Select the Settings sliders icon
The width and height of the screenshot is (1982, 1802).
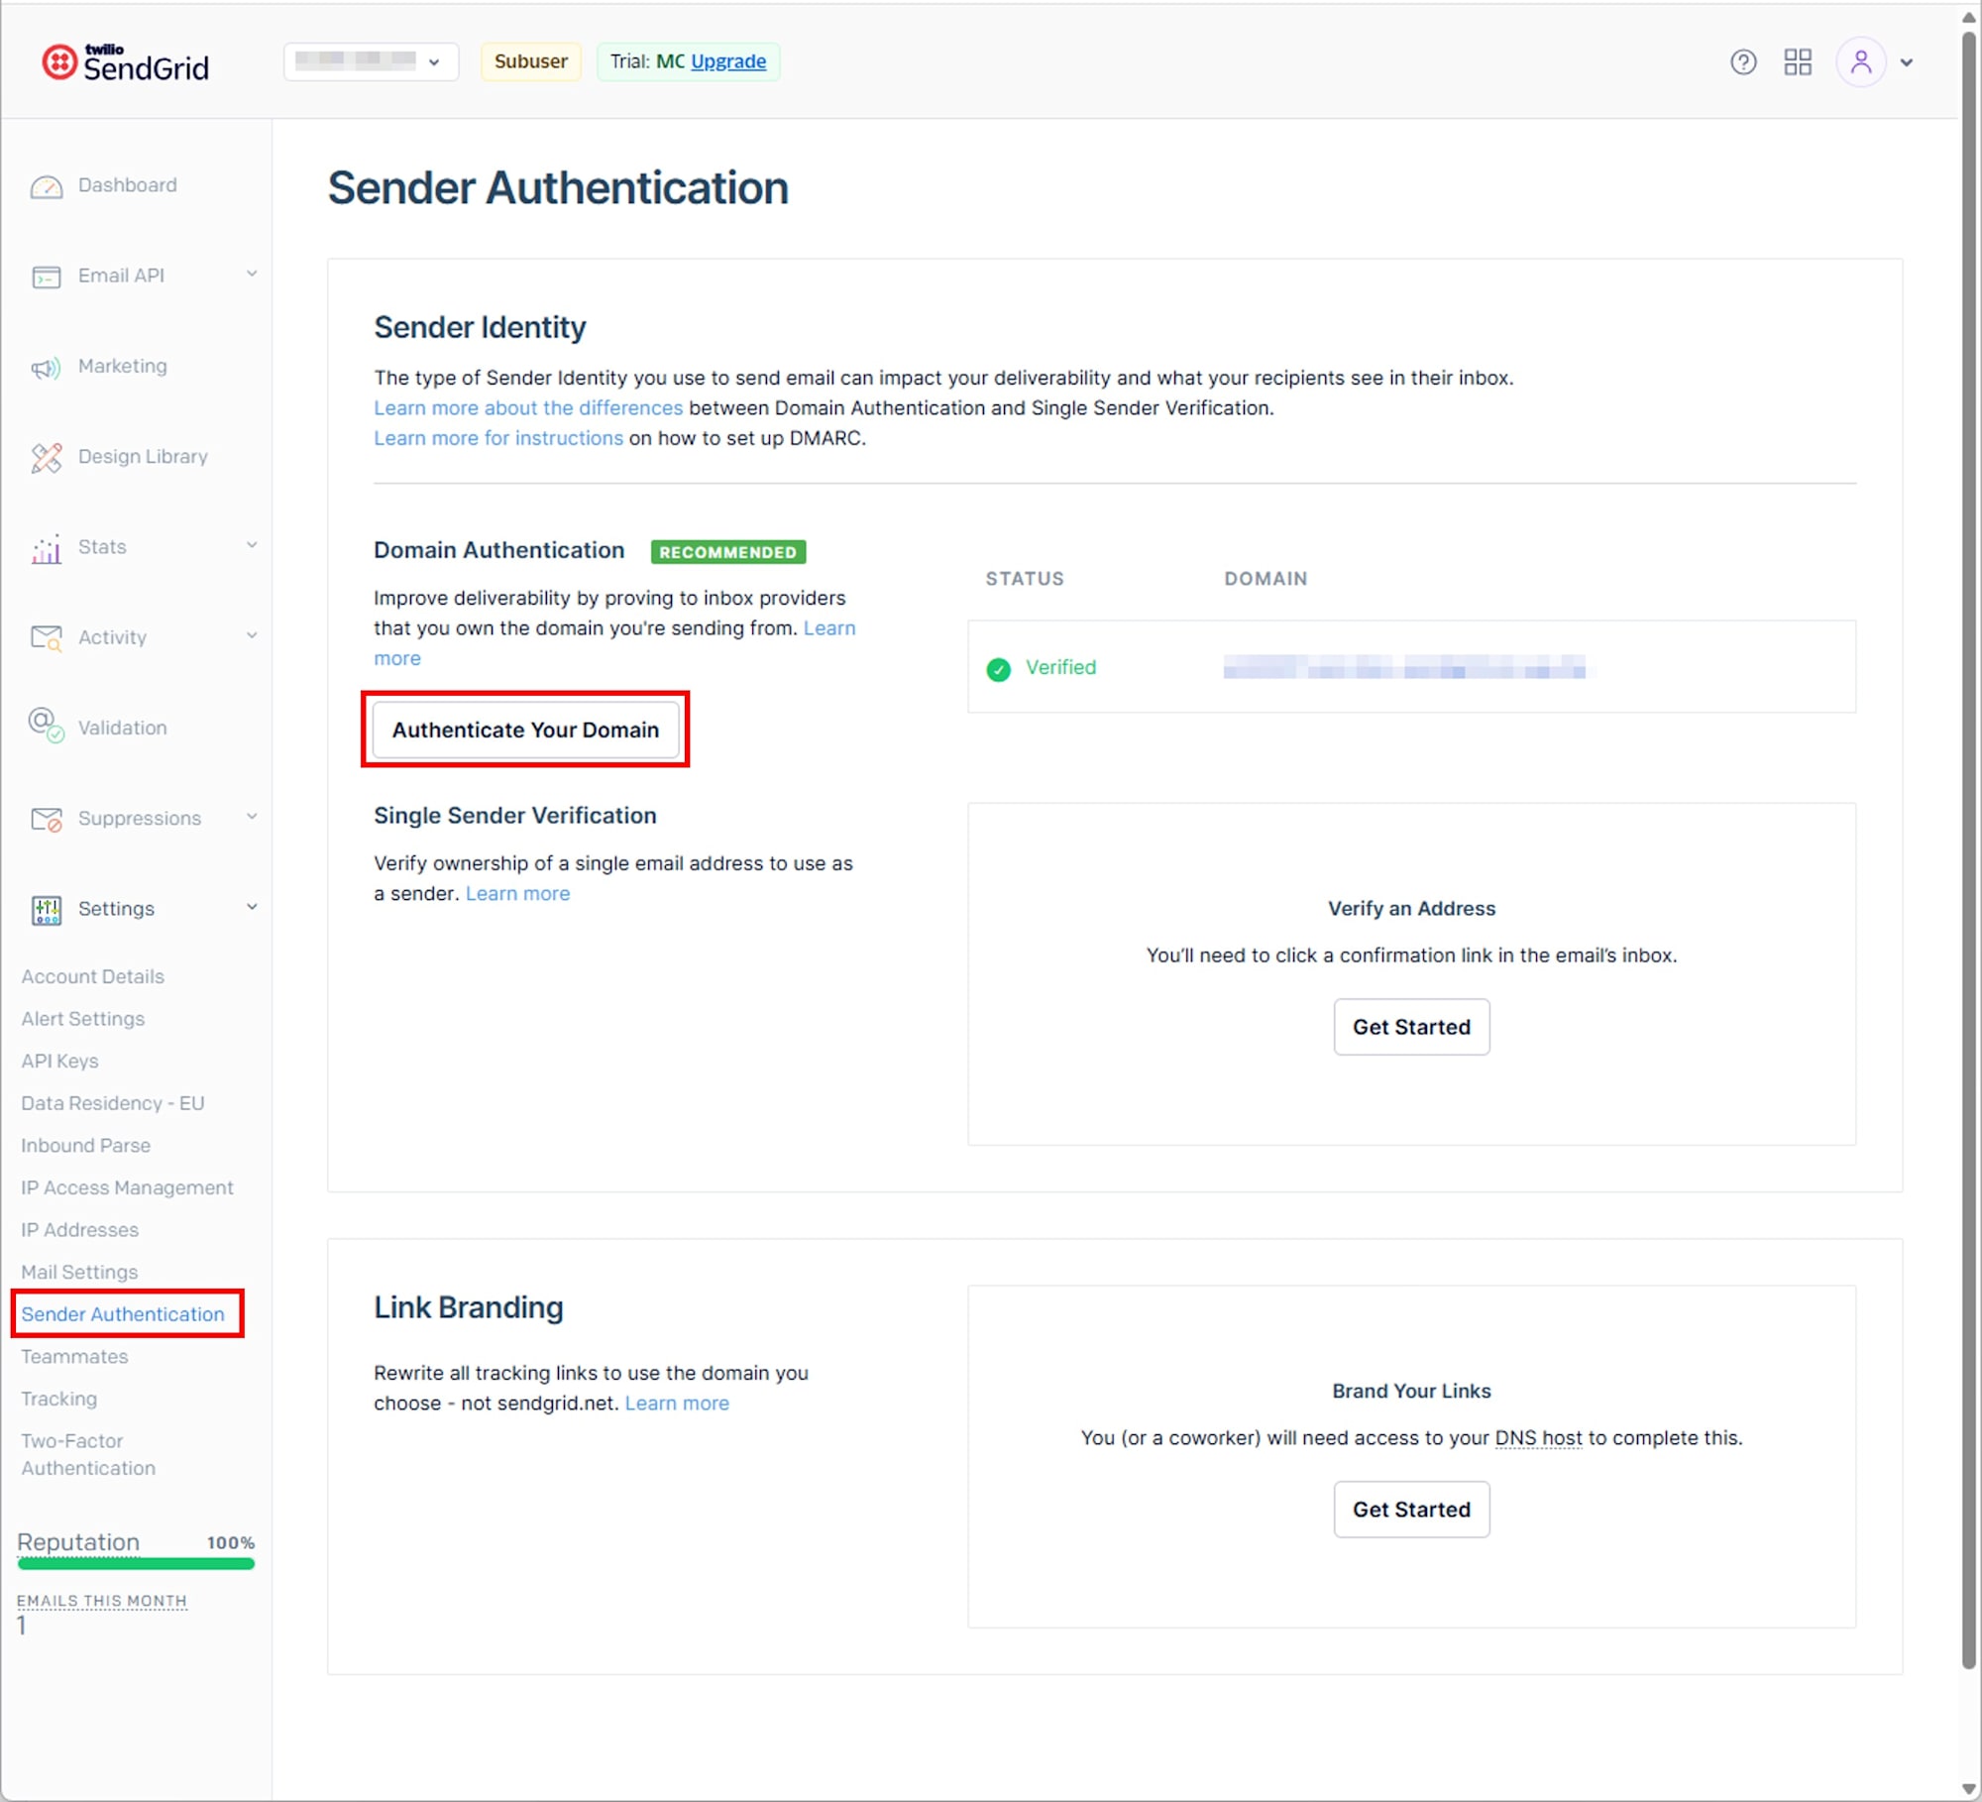point(45,909)
